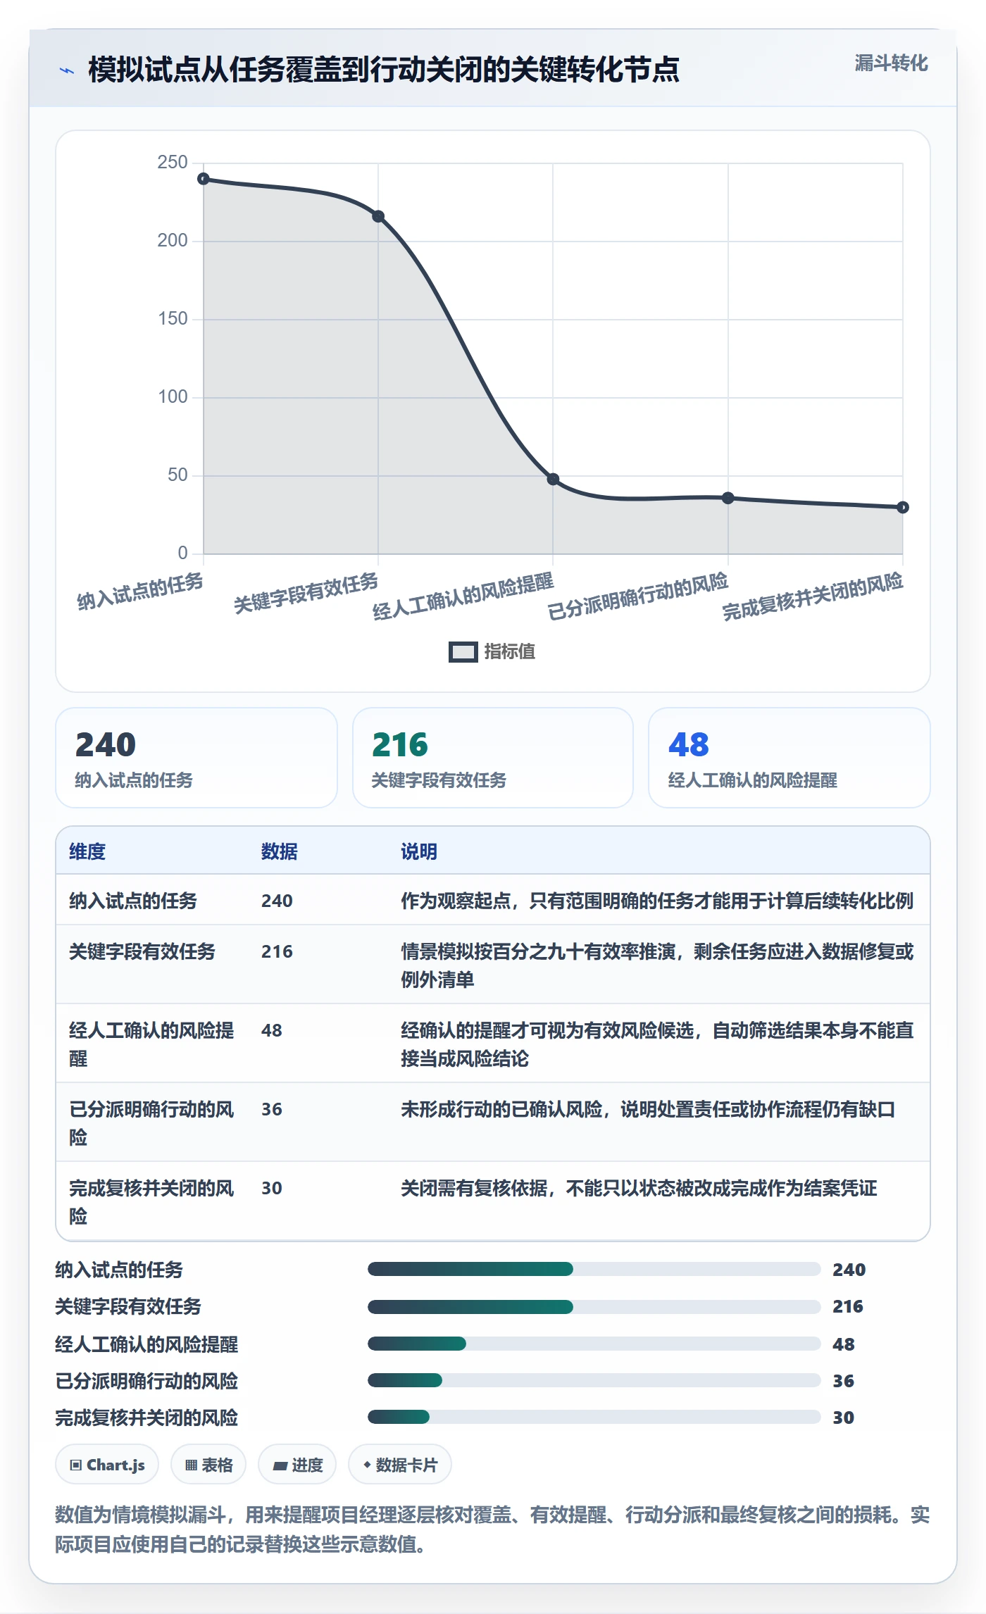Click the 指标值 legend label
The image size is (986, 1614).
[x=510, y=652]
